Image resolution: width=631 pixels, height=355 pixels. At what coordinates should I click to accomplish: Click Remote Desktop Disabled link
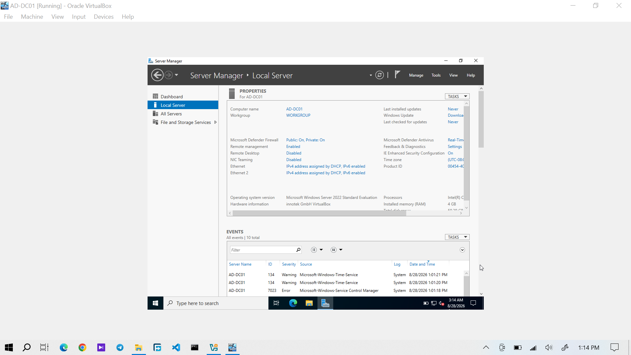(x=294, y=153)
